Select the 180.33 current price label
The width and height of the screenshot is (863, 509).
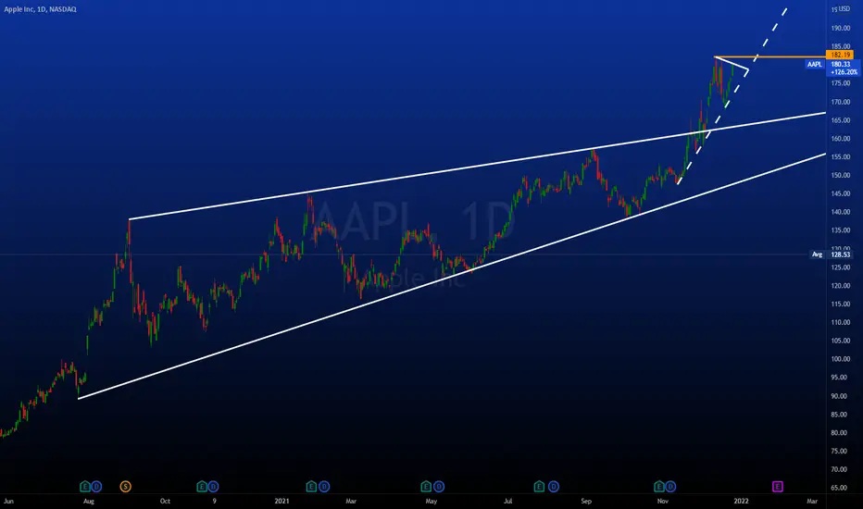pos(841,65)
